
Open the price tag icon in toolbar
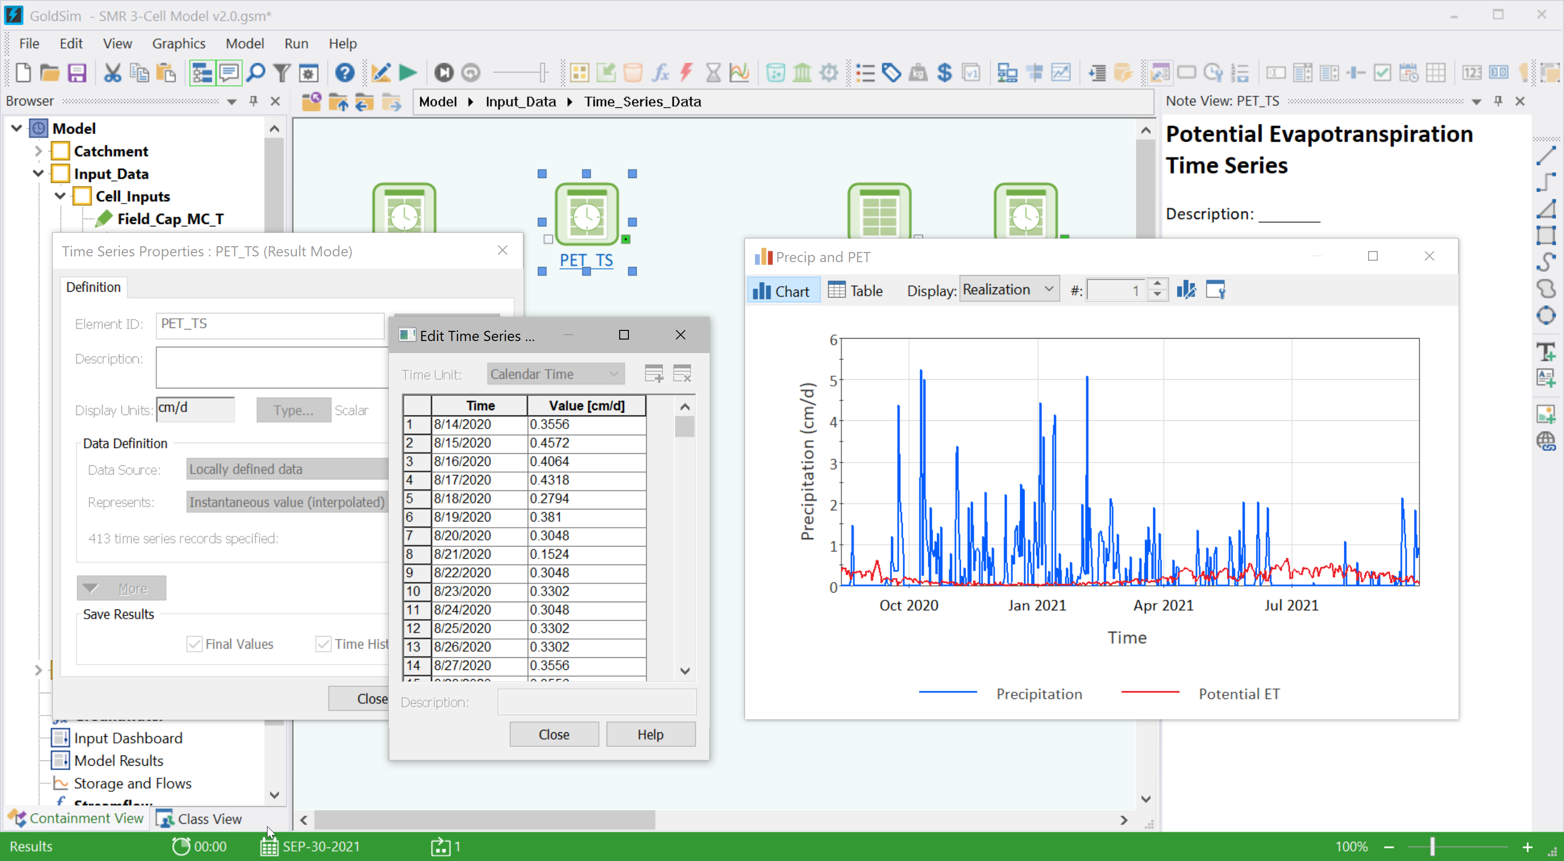(x=891, y=73)
